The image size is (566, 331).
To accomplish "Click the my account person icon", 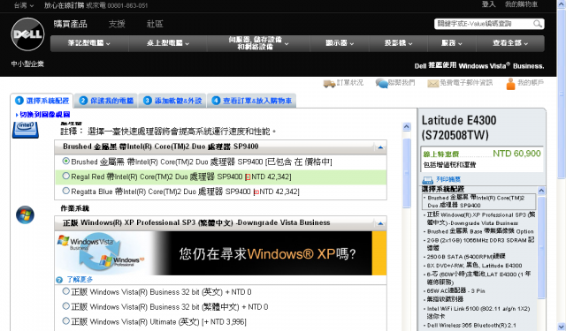I will pos(510,84).
